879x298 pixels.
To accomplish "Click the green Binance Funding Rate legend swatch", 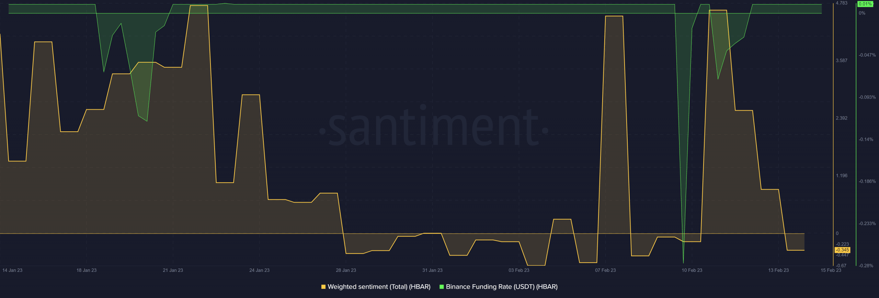I will [x=442, y=287].
